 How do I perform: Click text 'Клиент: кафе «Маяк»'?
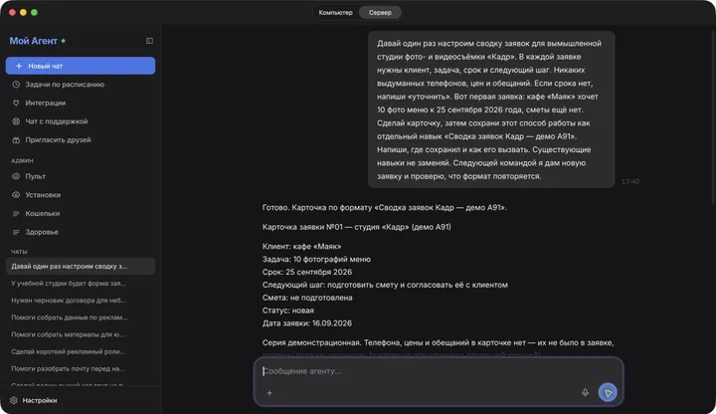pos(302,246)
